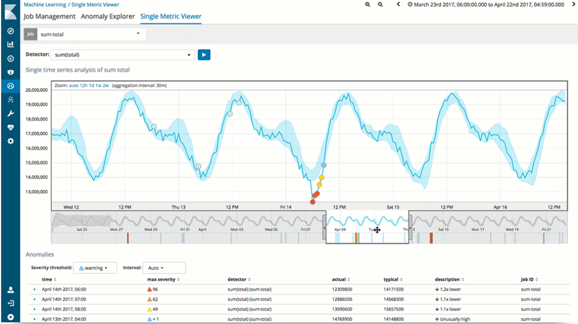Zoom out the time range

pyautogui.click(x=380, y=5)
